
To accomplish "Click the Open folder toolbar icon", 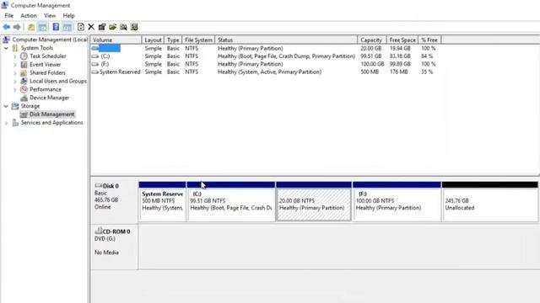I will point(112,27).
